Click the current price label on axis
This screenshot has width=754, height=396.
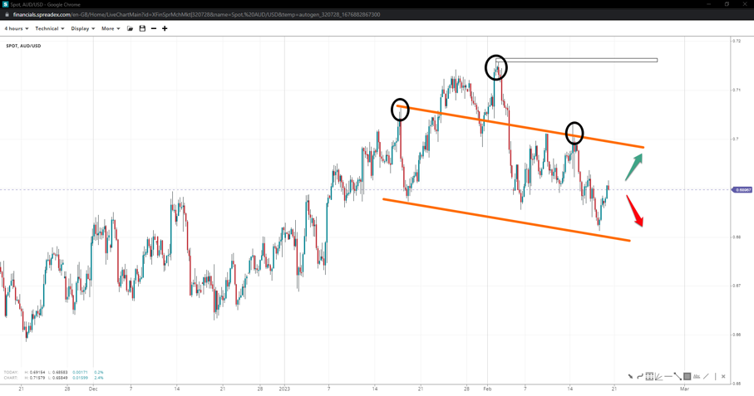pyautogui.click(x=742, y=190)
